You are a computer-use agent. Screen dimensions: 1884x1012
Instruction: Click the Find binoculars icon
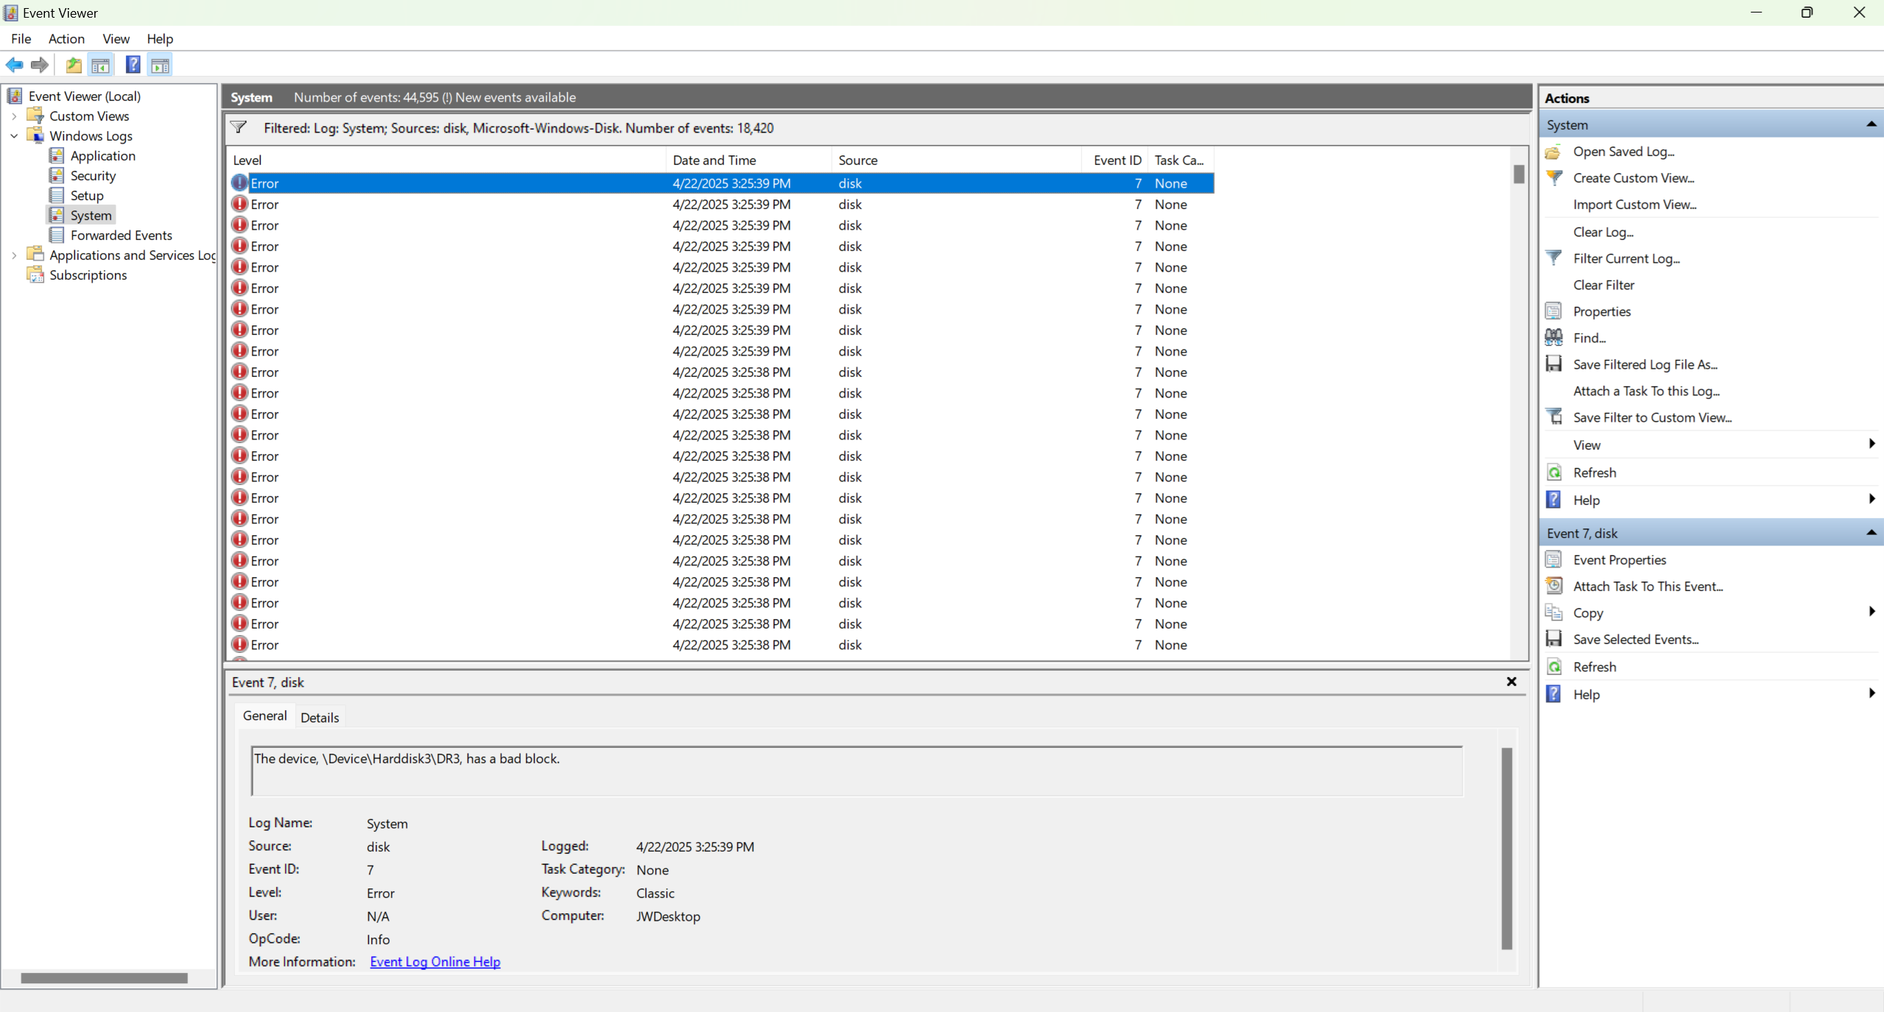pos(1554,338)
